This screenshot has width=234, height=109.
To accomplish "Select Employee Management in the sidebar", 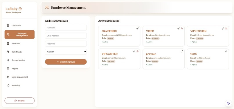I will 19,34.
